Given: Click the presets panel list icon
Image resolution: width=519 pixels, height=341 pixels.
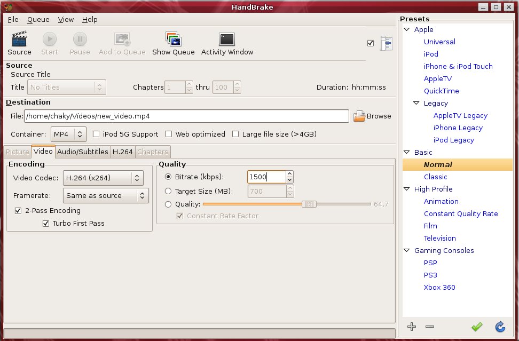Looking at the screenshot, I should 386,43.
